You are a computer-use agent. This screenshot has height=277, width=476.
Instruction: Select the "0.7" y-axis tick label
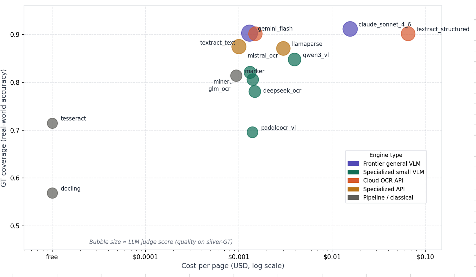tap(15, 130)
